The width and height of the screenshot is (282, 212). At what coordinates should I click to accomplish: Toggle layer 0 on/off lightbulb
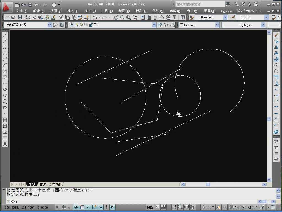tap(77, 25)
